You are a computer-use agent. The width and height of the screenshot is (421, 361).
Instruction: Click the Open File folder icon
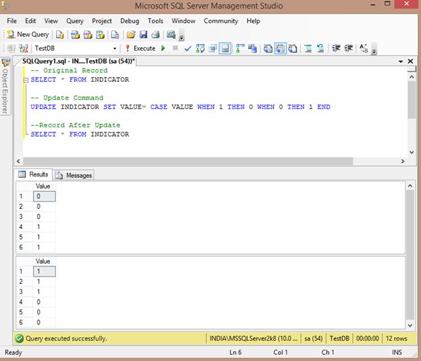point(131,34)
